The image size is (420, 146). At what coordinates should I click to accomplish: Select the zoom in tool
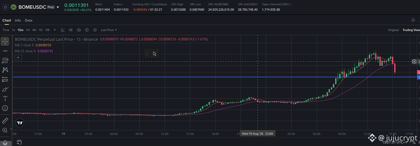point(5,130)
